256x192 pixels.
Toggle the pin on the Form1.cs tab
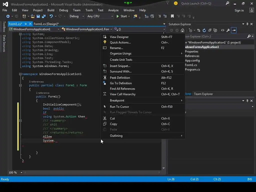[x=26, y=24]
